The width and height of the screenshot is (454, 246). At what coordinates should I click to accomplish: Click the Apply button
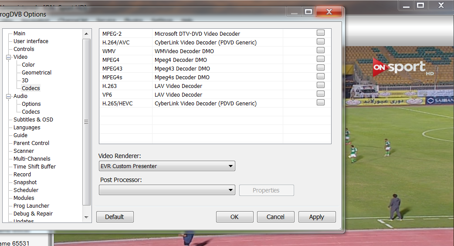(x=317, y=217)
